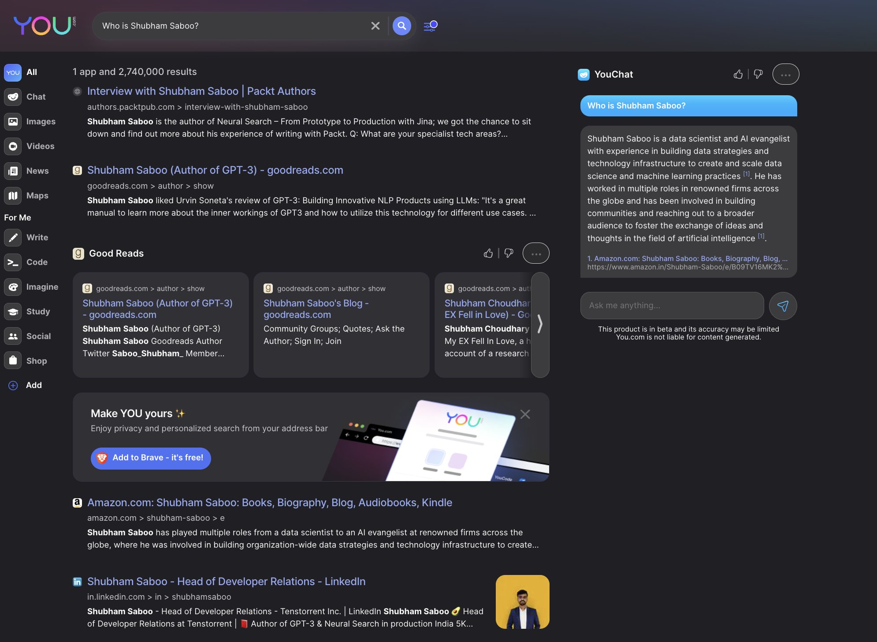Open search filter settings sliders icon
Screen dimensions: 877x642
click(x=431, y=26)
